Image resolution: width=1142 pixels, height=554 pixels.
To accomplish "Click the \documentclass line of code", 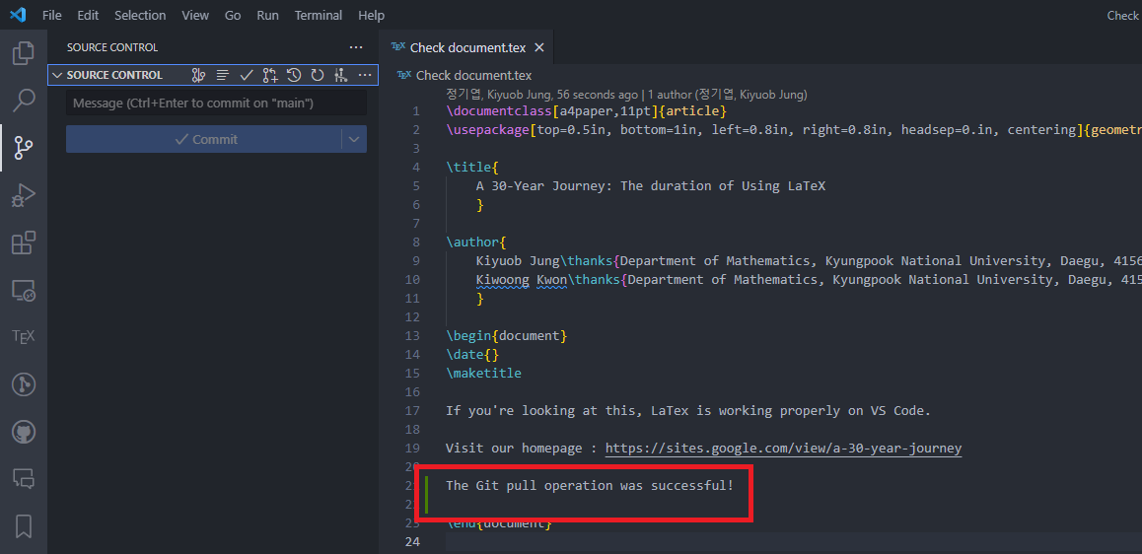I will (587, 111).
